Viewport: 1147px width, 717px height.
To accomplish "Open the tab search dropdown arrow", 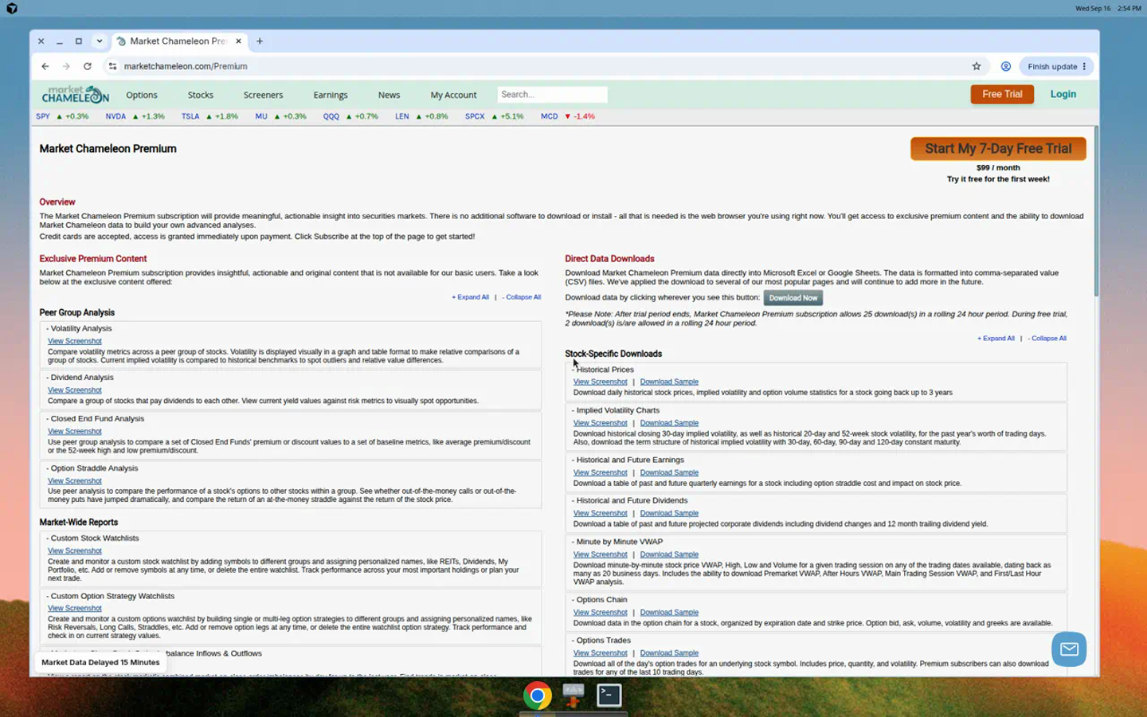I will (99, 41).
